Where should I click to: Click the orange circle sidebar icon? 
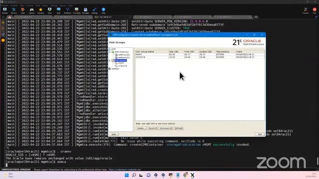click(3, 40)
